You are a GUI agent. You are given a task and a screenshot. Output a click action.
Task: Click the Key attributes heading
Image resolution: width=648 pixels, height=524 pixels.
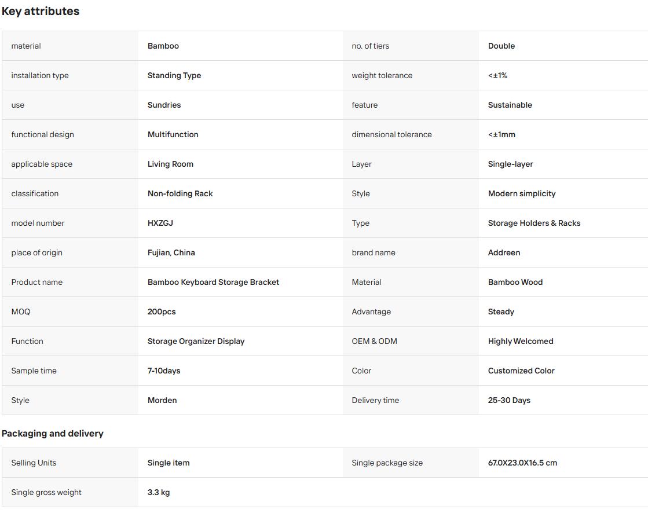pyautogui.click(x=41, y=11)
